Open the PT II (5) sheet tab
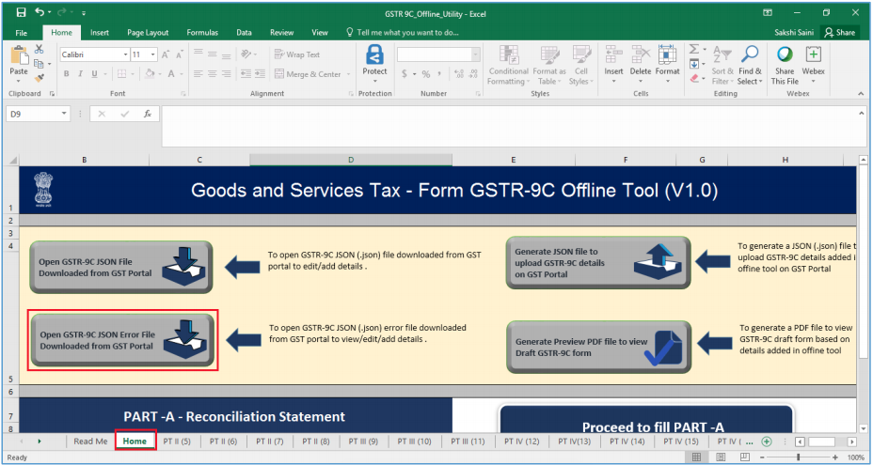This screenshot has width=873, height=465. (177, 442)
